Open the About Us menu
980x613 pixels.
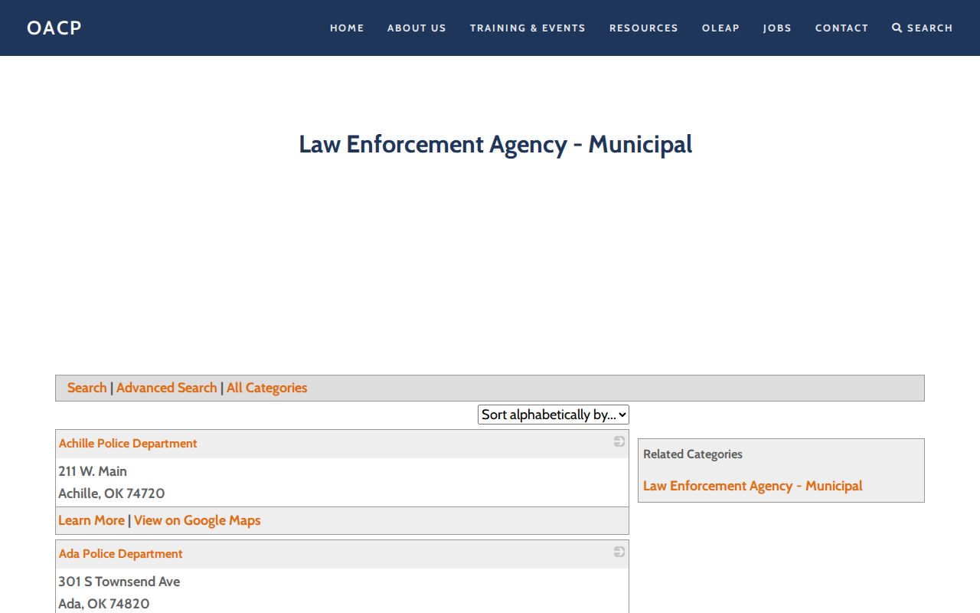tap(416, 28)
